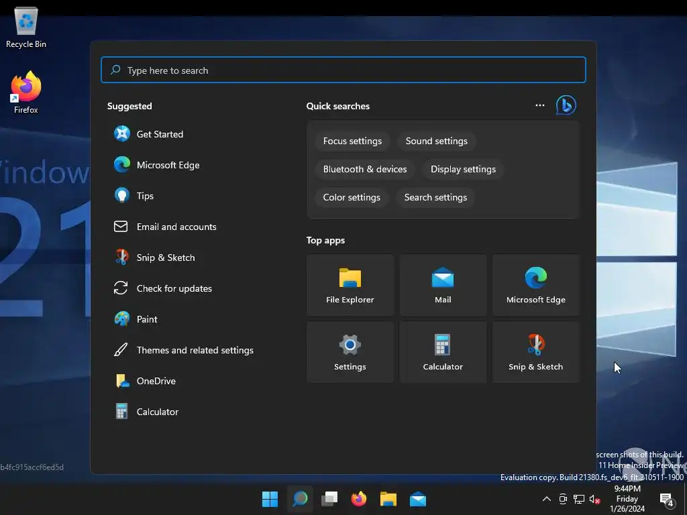Open the Quick searches more options ellipsis

(540, 105)
